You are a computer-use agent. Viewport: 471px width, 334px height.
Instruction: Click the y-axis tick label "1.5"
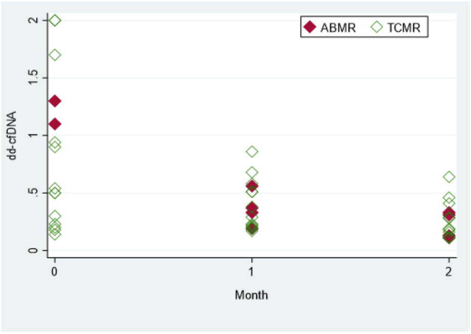(32, 78)
